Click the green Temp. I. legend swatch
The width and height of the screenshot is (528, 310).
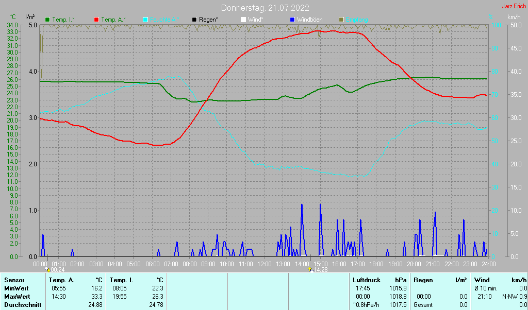pyautogui.click(x=47, y=20)
